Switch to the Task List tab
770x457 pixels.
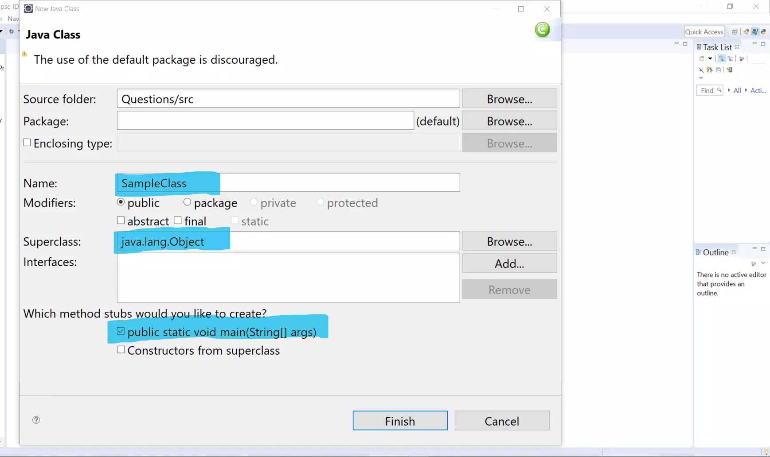pos(715,46)
